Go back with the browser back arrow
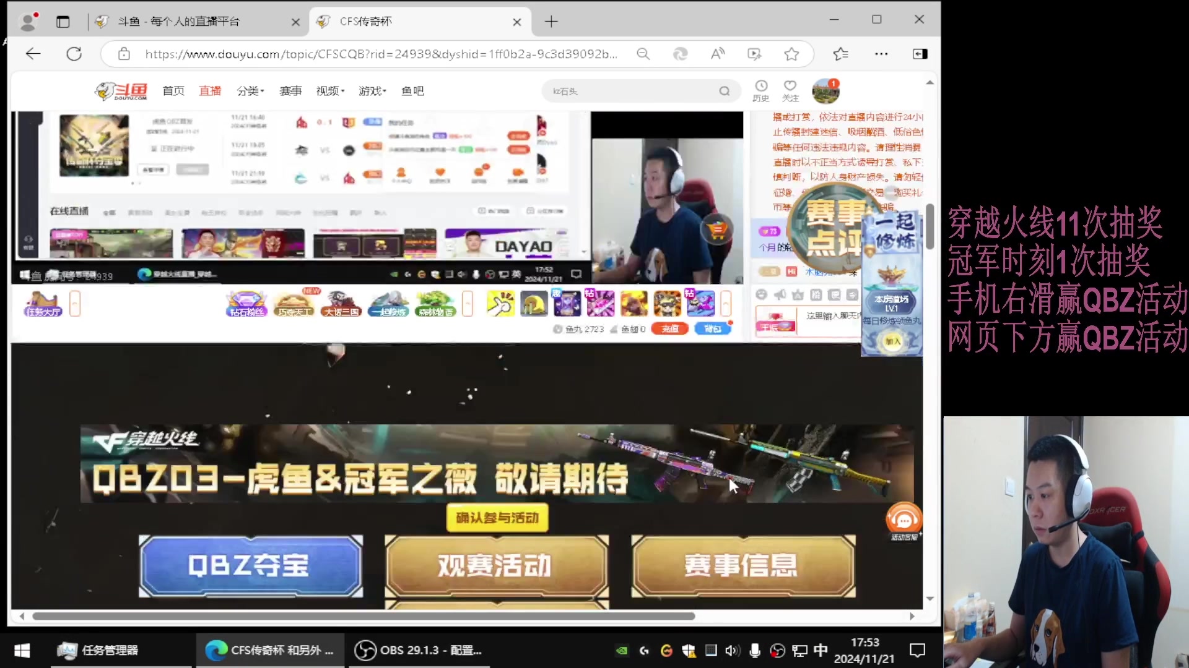 click(33, 54)
